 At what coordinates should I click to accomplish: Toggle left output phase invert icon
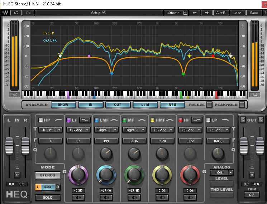(243, 120)
